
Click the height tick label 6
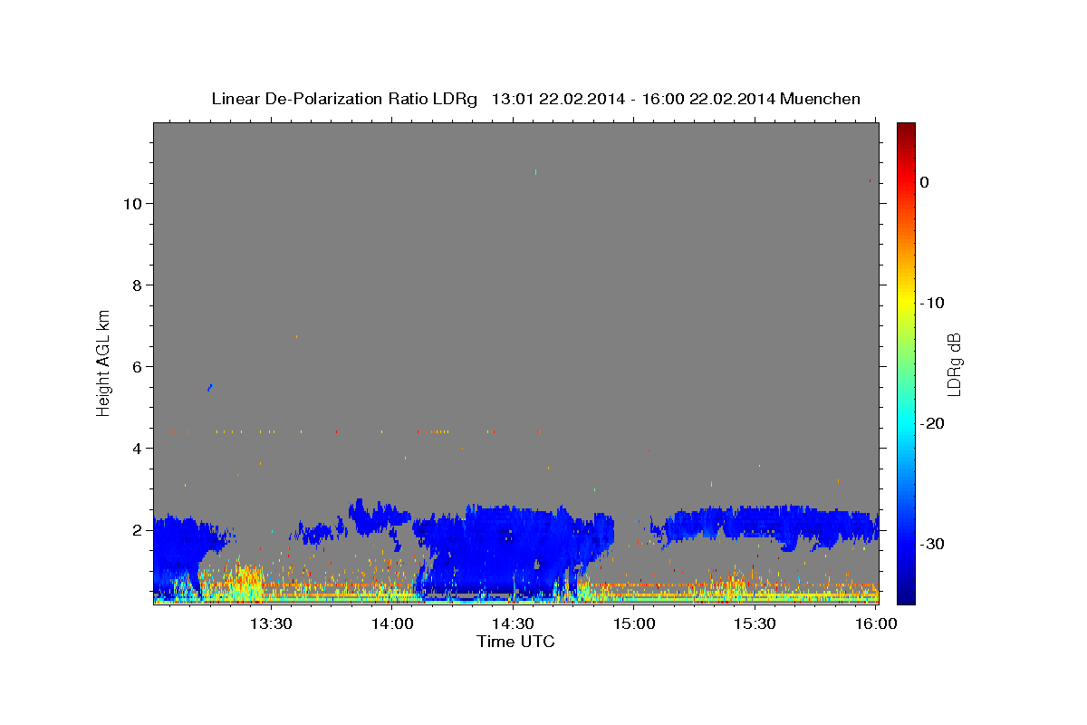[135, 367]
